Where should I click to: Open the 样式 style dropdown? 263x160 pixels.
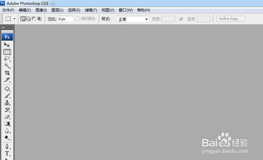(133, 19)
